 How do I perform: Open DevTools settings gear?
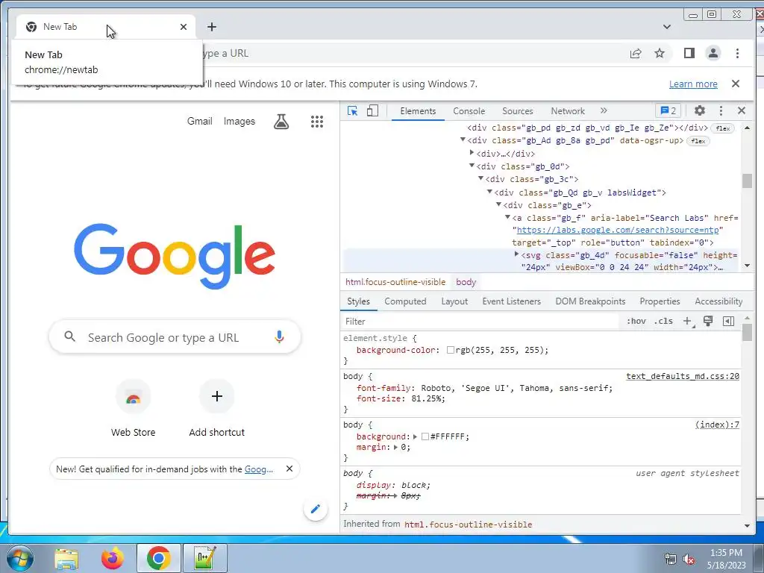pyautogui.click(x=700, y=110)
